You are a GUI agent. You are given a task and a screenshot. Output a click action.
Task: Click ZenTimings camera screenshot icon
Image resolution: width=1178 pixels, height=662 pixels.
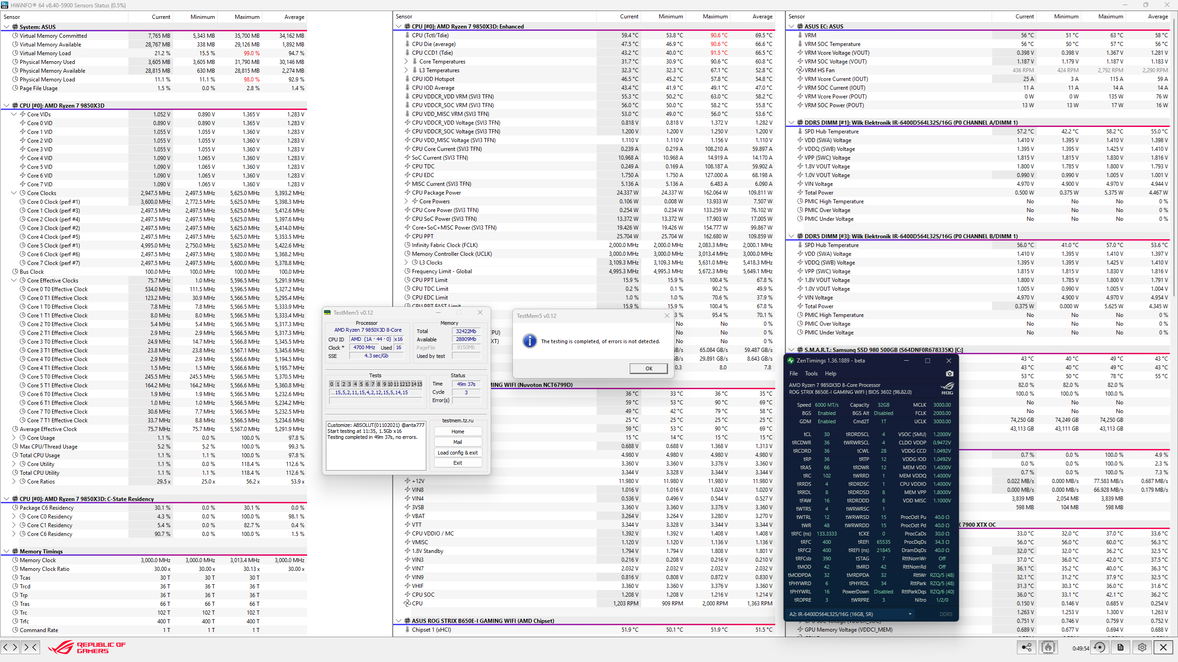949,374
